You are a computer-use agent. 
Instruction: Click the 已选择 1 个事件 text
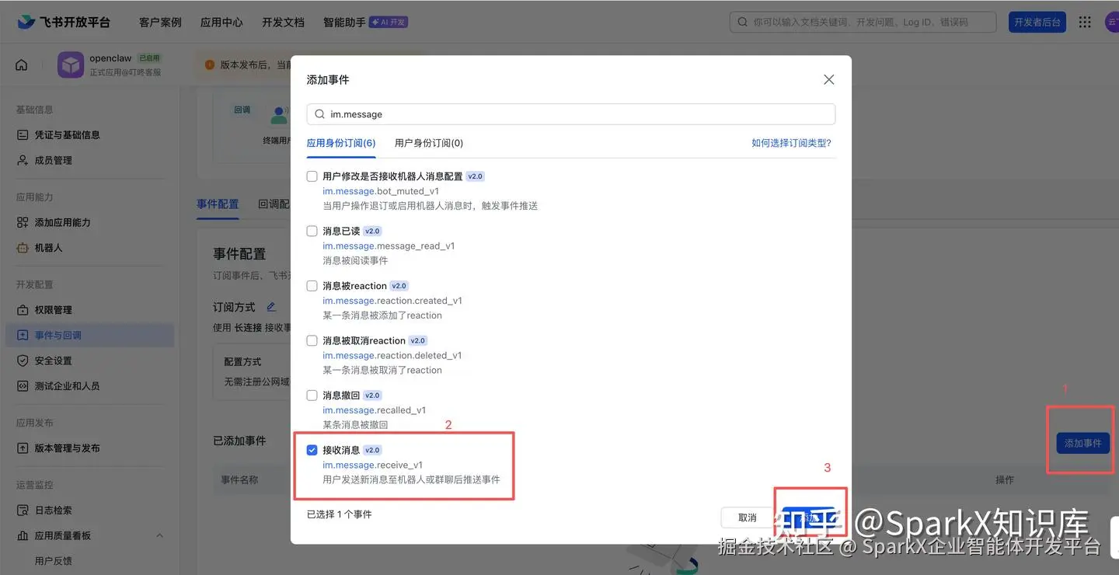pyautogui.click(x=340, y=514)
